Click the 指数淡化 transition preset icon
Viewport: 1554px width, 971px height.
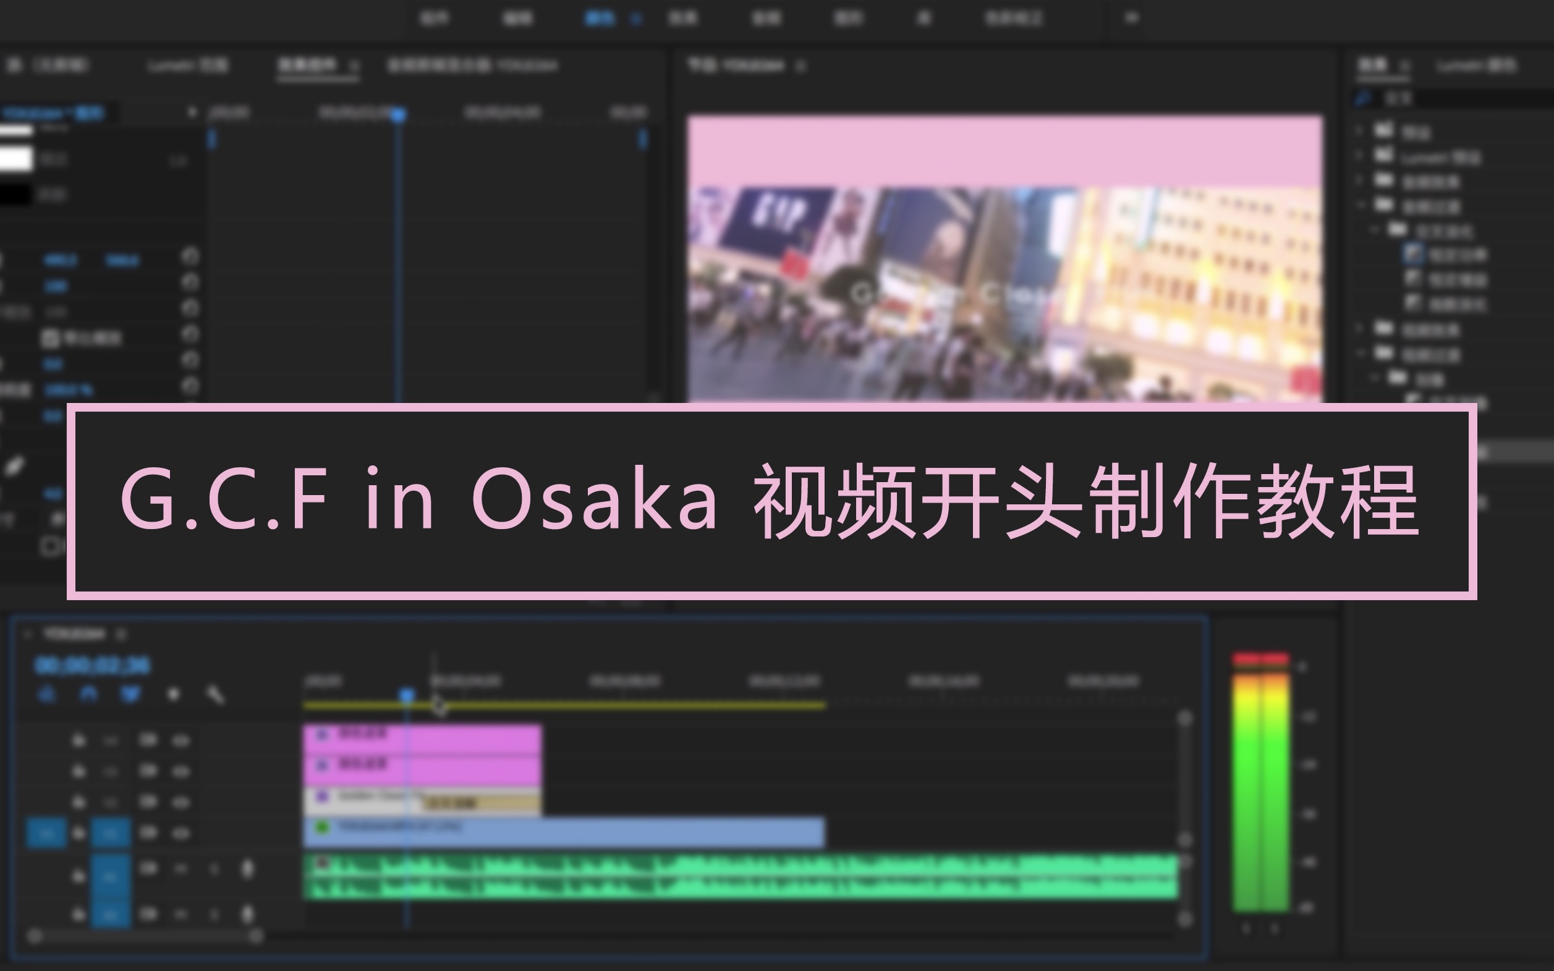[1413, 302]
